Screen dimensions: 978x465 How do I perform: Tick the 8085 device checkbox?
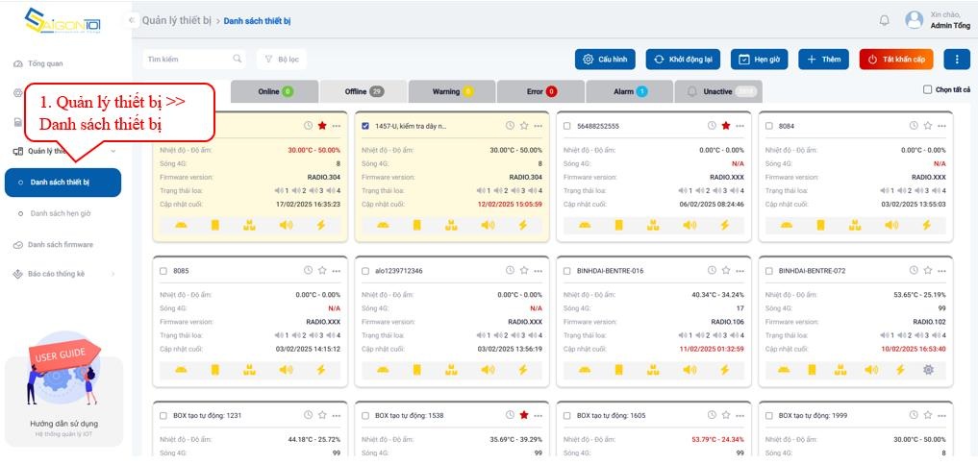click(x=163, y=271)
